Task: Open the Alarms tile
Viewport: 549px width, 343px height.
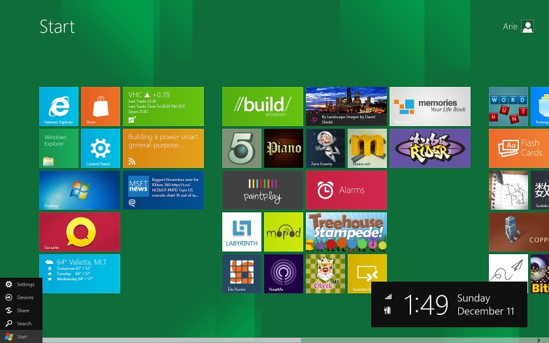Action: tap(346, 190)
